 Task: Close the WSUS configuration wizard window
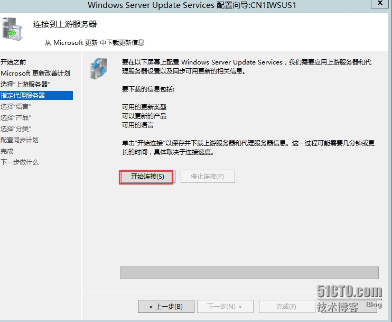click(380, 3)
